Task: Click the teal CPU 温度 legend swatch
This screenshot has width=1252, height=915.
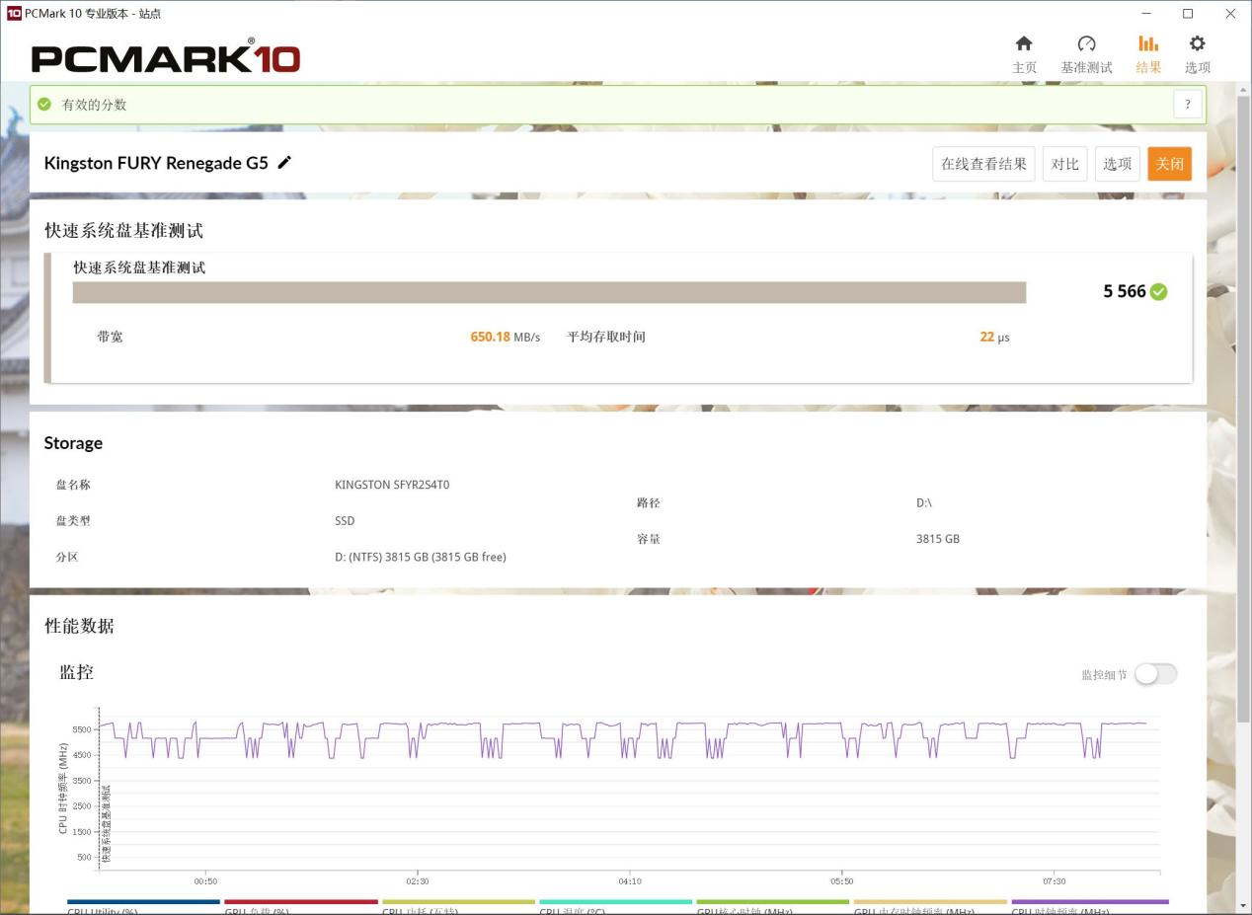Action: (x=615, y=902)
